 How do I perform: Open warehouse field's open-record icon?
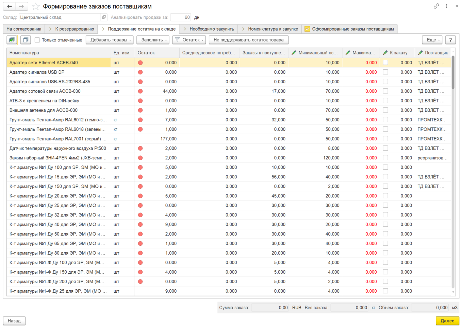point(104,17)
